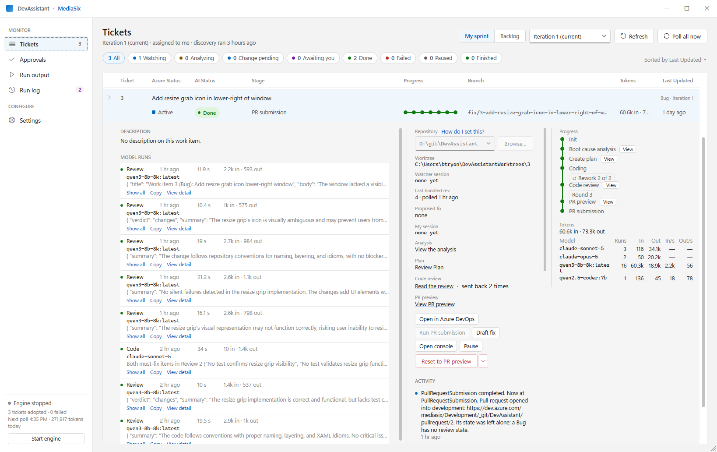The width and height of the screenshot is (717, 452).
Task: Open the repository path D:\git\DevAssistant dropdown
Action: (x=455, y=144)
